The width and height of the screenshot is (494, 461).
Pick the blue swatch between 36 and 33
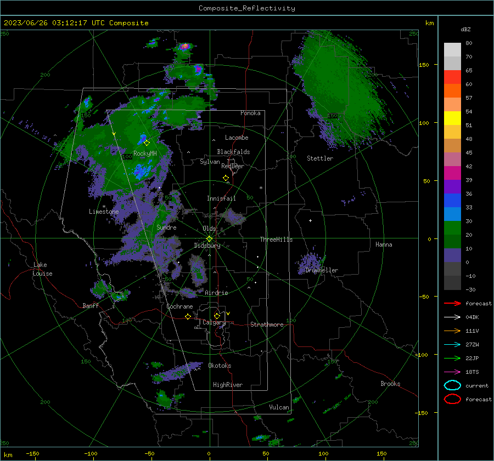pos(452,201)
